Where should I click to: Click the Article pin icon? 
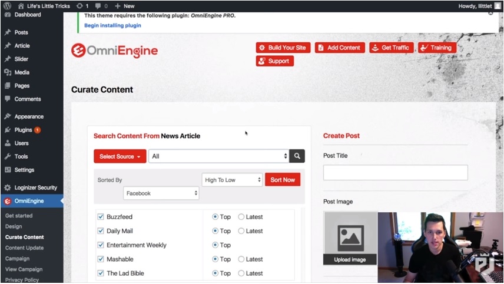coord(8,45)
